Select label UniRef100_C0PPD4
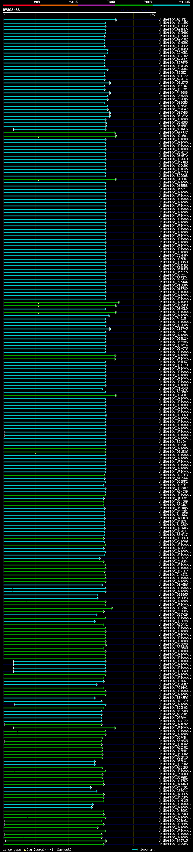Image resolution: width=193 pixels, height=852 pixels. click(x=173, y=70)
